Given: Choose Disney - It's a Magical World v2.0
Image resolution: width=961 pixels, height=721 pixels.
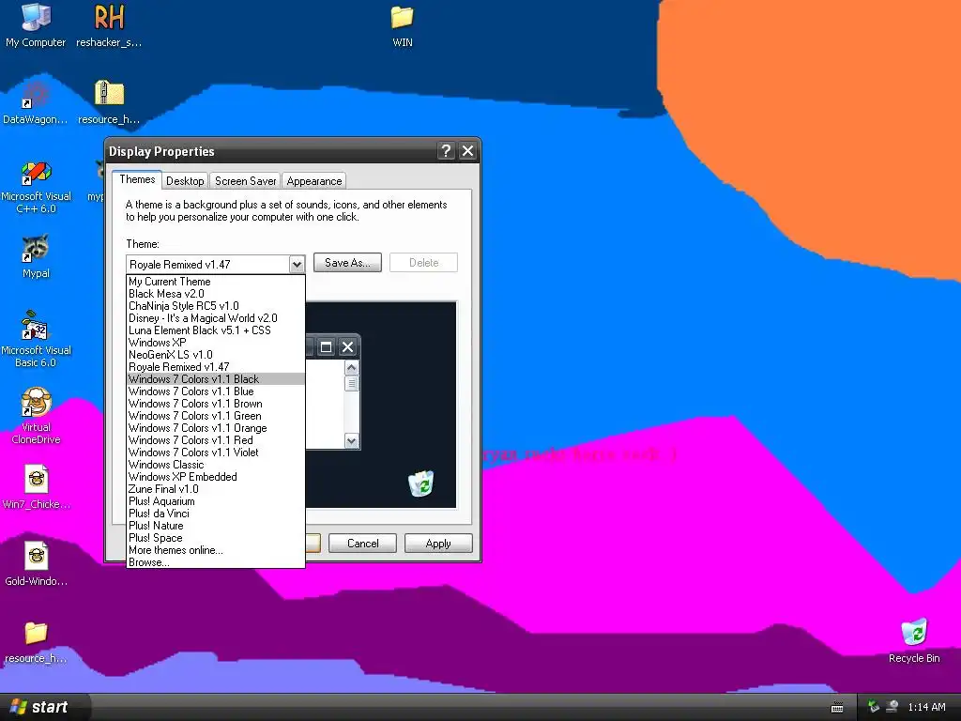Looking at the screenshot, I should (x=216, y=318).
